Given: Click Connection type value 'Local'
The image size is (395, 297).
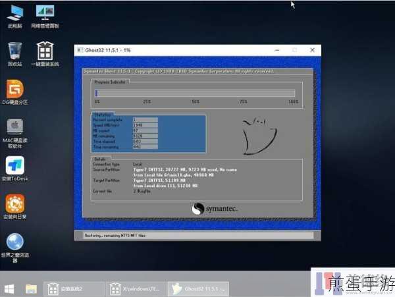Looking at the screenshot, I should 138,164.
